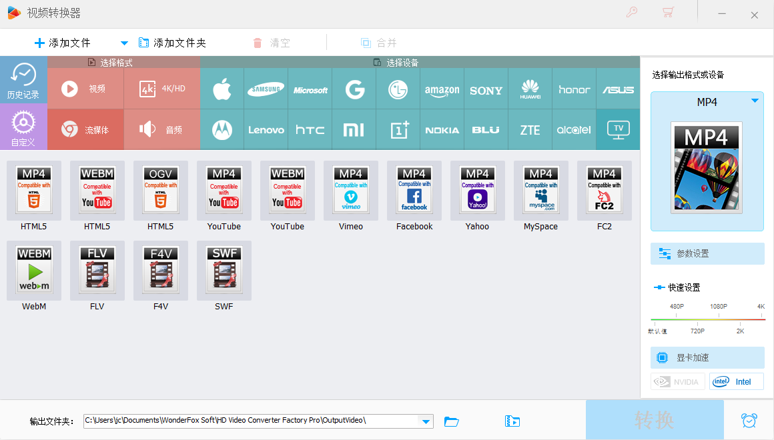This screenshot has width=774, height=440.
Task: Click Add Files (添加文件) button
Action: (63, 43)
